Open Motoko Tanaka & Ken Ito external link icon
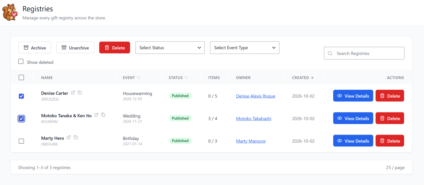Viewport: 424px width, 185px height. 96,115
